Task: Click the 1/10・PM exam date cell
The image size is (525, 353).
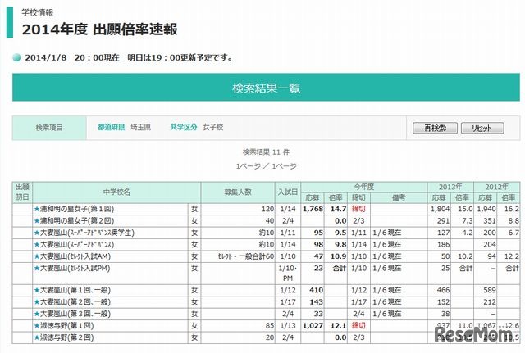Action: (288, 273)
